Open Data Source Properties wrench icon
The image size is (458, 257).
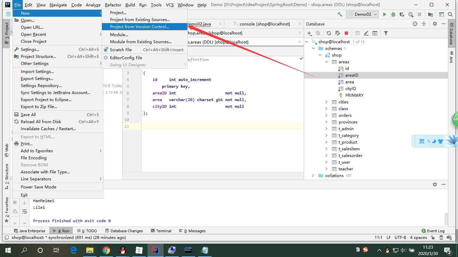pyautogui.click(x=338, y=33)
